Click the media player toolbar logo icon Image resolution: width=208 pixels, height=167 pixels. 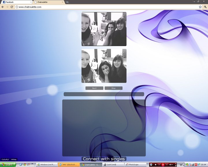tap(151, 165)
